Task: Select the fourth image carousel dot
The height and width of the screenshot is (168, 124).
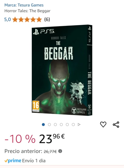Action: tap(61, 125)
